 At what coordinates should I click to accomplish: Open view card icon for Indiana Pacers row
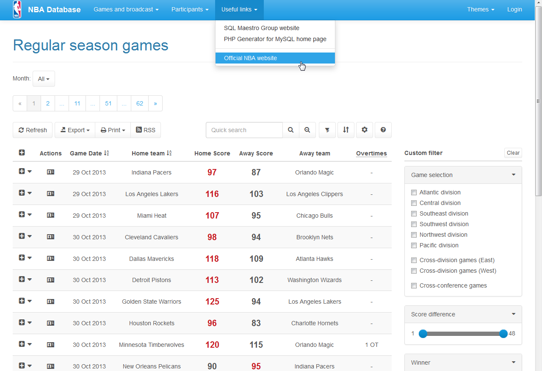coord(51,172)
